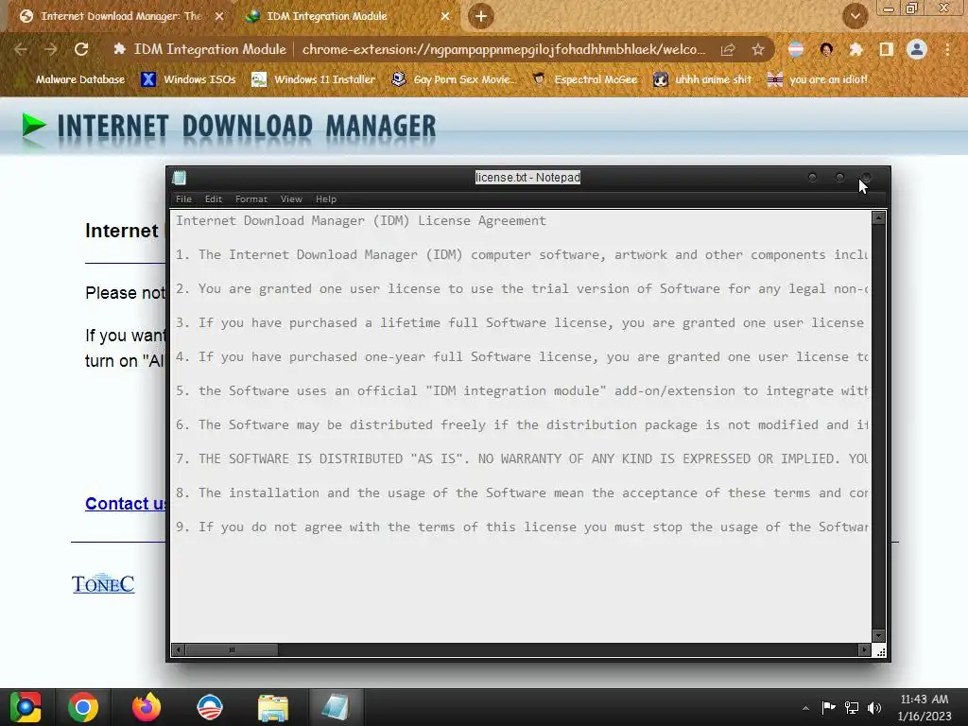
Task: Open Windows ISOs bookmark
Action: (188, 79)
